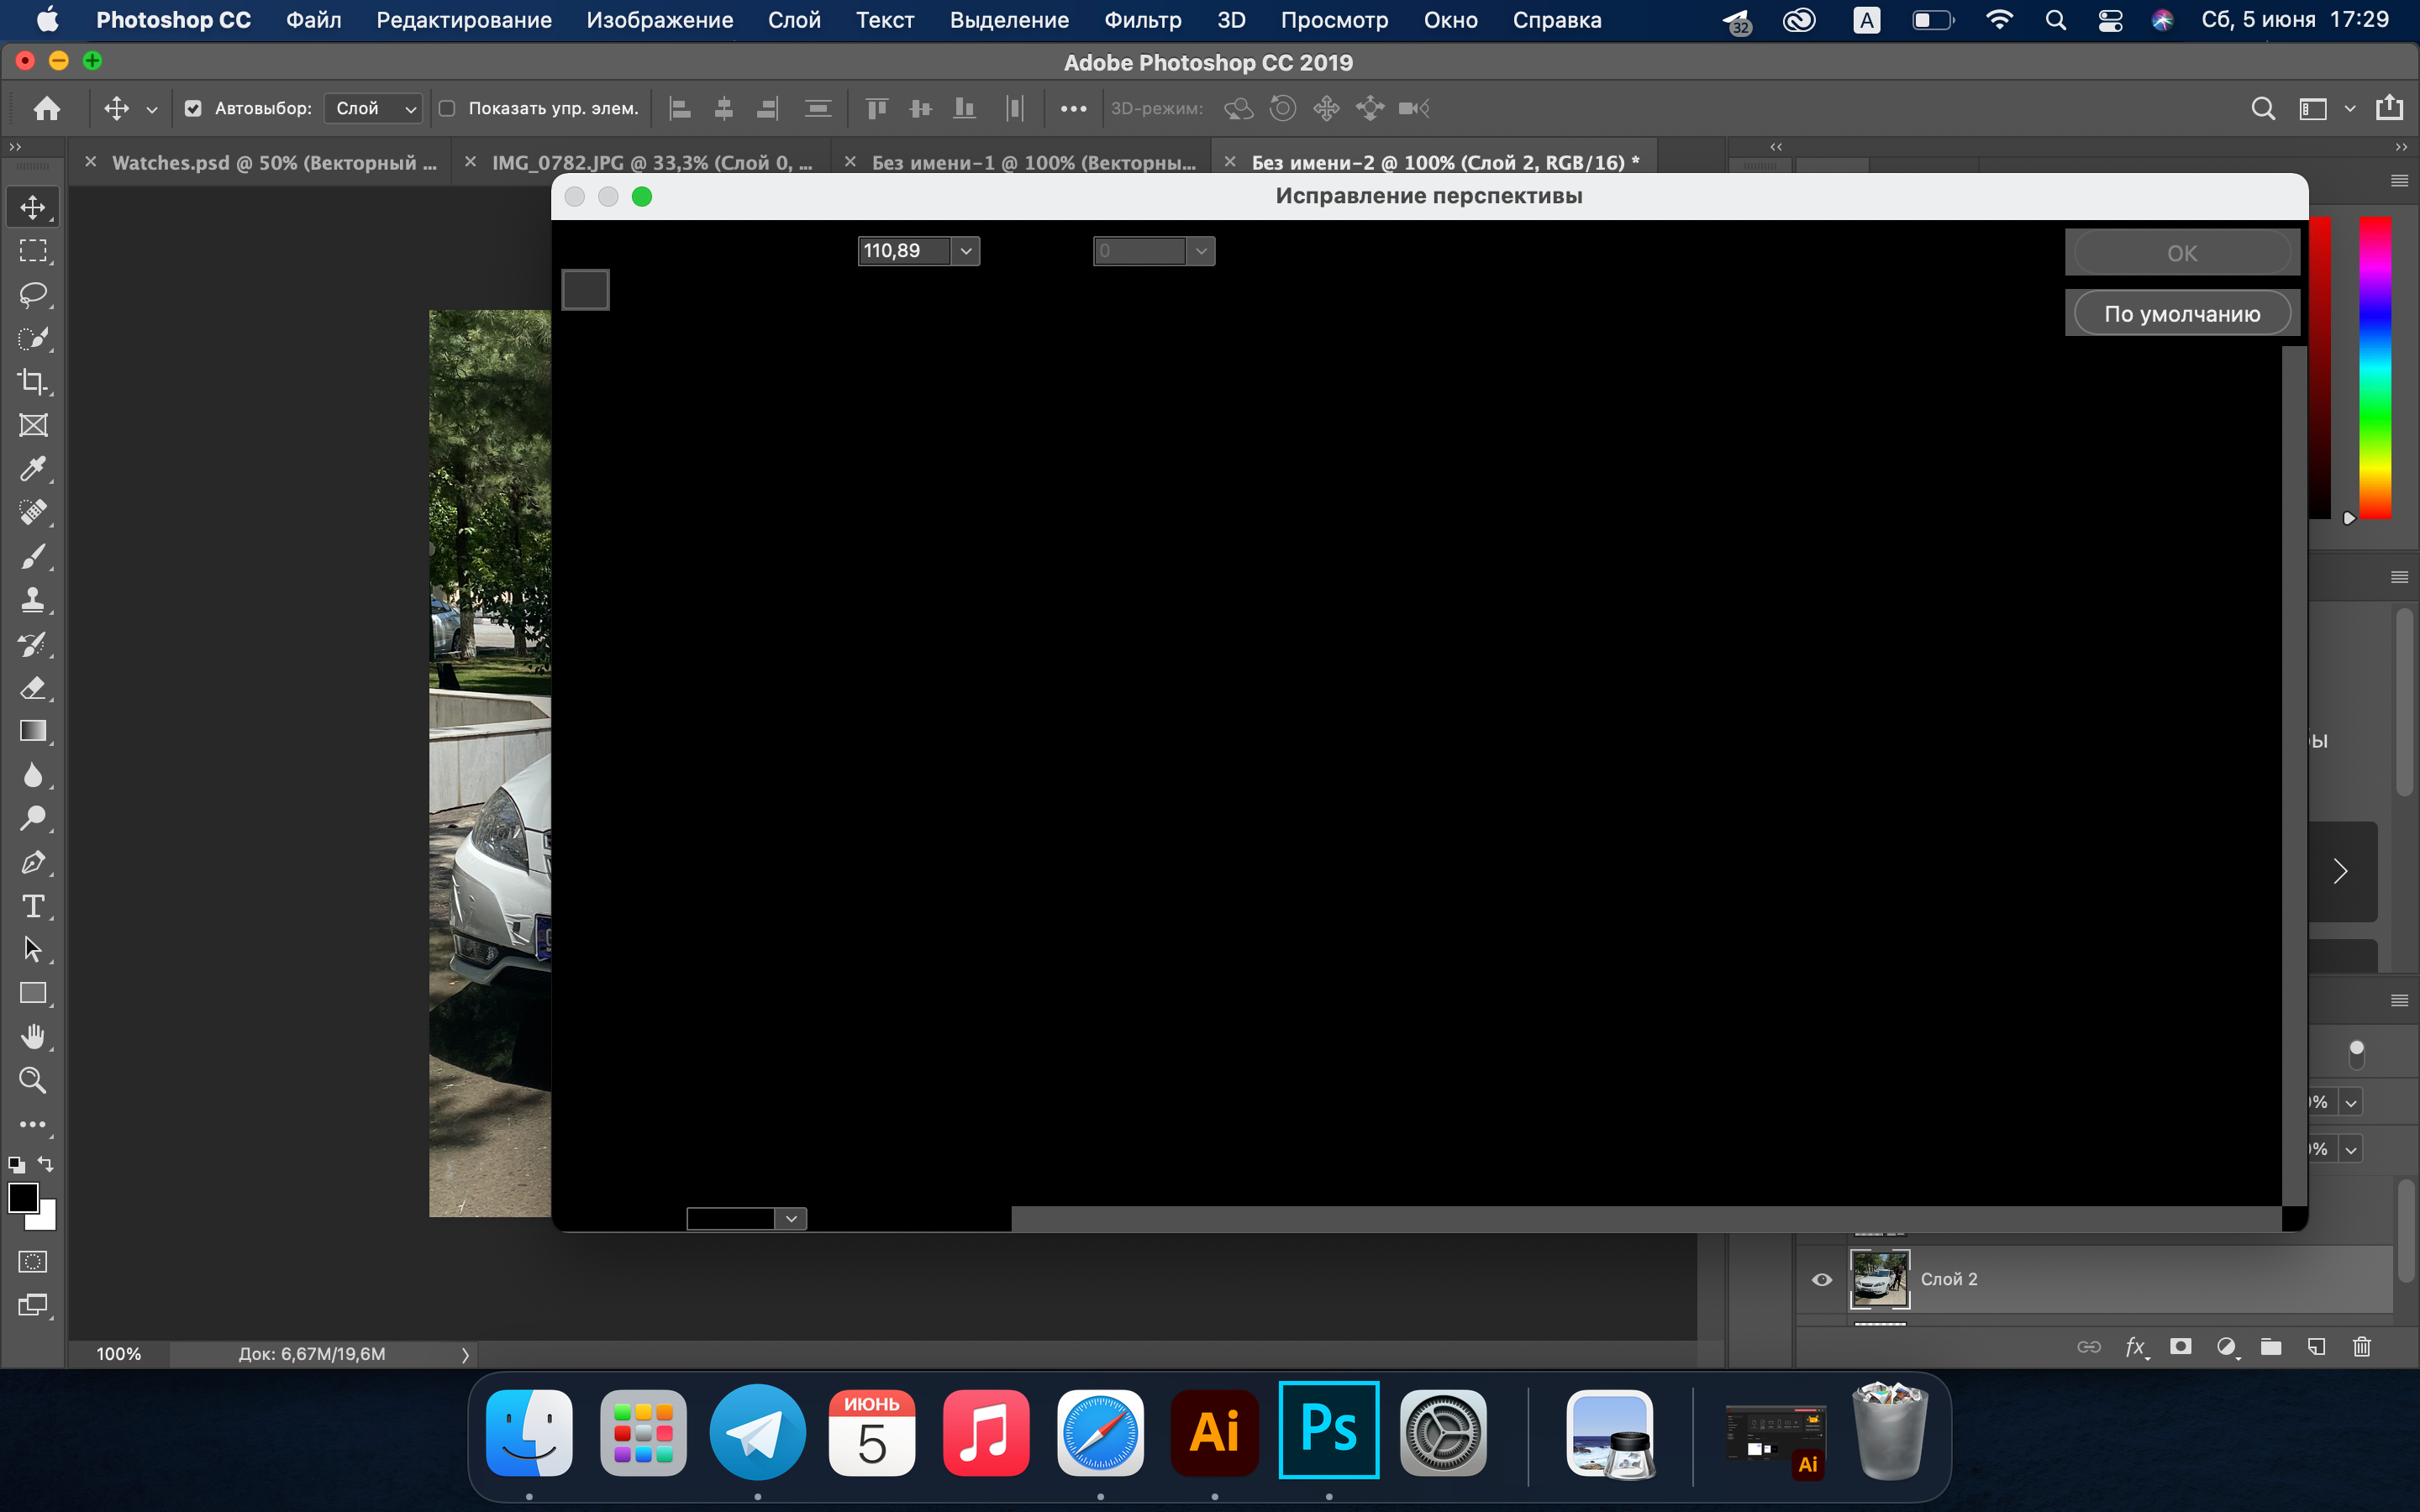The width and height of the screenshot is (2420, 1512).
Task: Select the Horizontal Type tool
Action: click(x=33, y=906)
